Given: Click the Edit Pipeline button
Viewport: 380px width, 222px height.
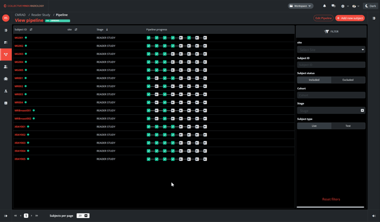Looking at the screenshot, I should coord(323,18).
